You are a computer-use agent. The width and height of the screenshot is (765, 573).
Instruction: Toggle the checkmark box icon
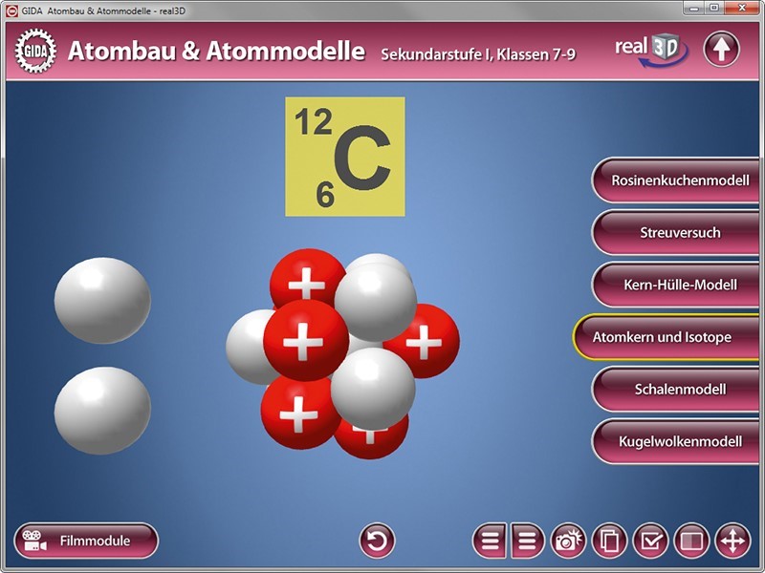(650, 541)
